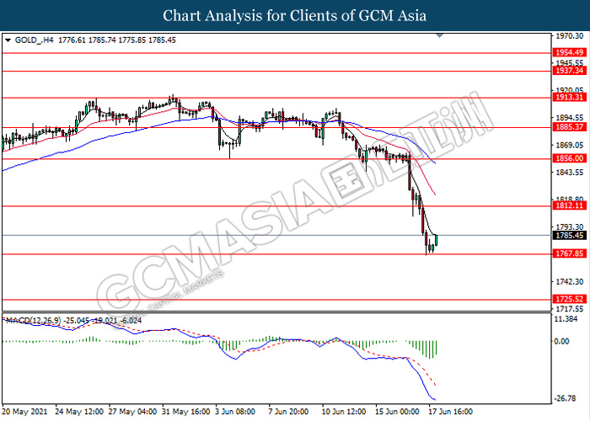Click the 1869.05 price scale value
This screenshot has width=590, height=421.
570,145
